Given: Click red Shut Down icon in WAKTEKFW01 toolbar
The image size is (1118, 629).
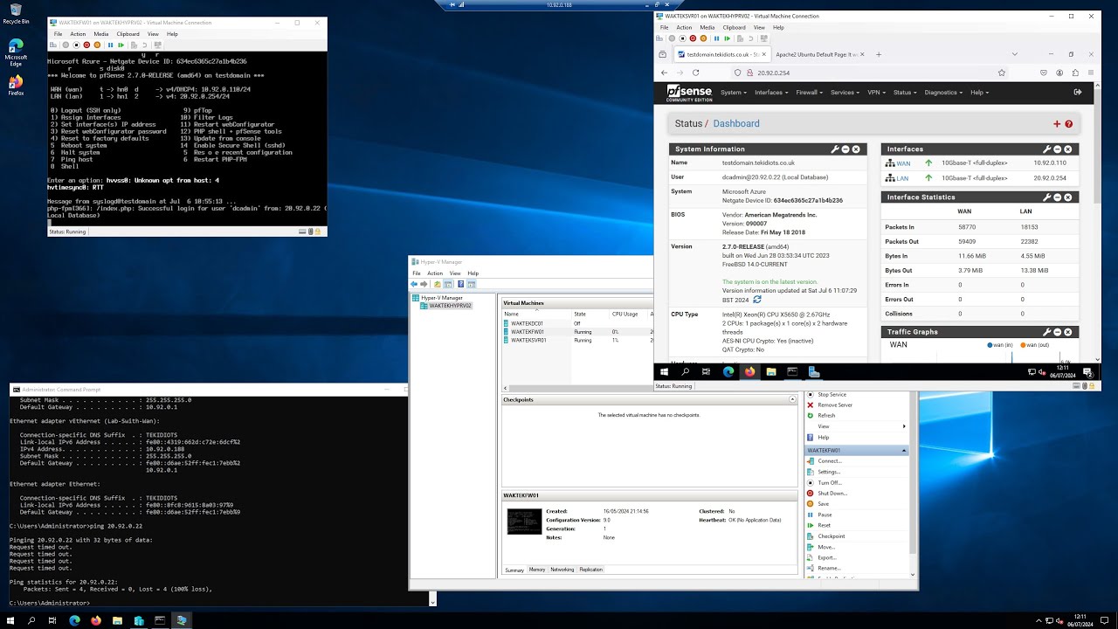Looking at the screenshot, I should click(86, 45).
